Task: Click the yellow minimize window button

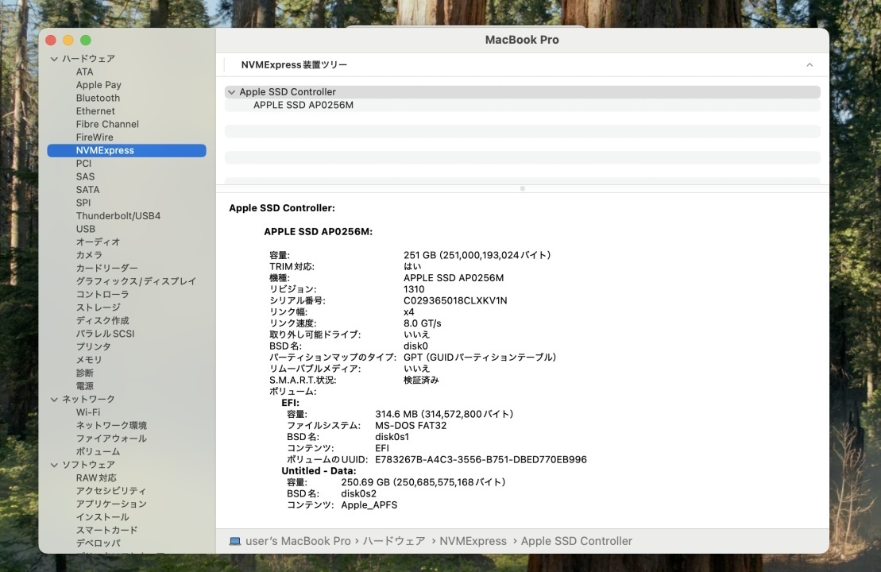Action: [x=68, y=41]
